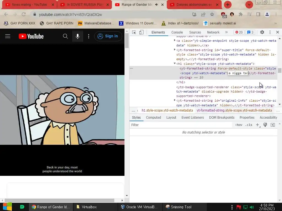Screen dimensions: 282x211
Task: Collapse the h1 ytd-watch-metadata node
Action: (x=175, y=63)
